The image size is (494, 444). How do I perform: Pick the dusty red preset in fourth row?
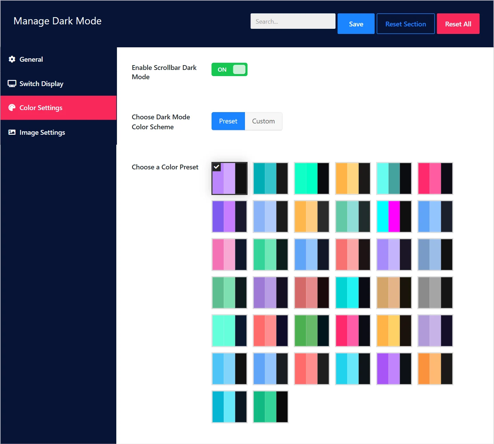pyautogui.click(x=312, y=292)
